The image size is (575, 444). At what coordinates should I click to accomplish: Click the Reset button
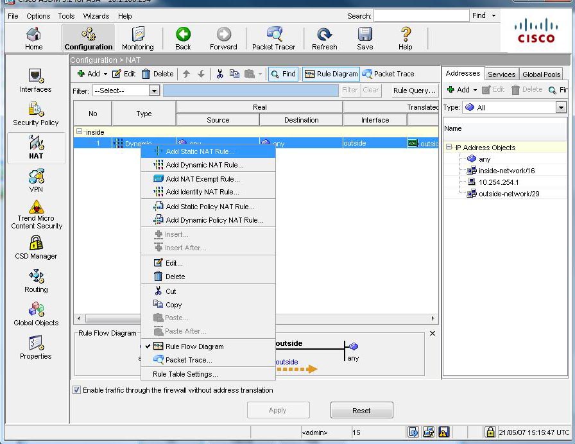pyautogui.click(x=361, y=410)
